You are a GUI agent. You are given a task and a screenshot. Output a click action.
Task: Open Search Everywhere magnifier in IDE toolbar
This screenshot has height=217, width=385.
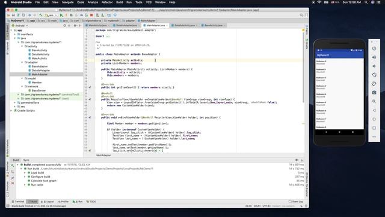(301, 15)
